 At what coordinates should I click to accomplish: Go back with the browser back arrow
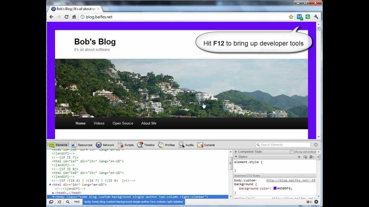click(x=51, y=17)
